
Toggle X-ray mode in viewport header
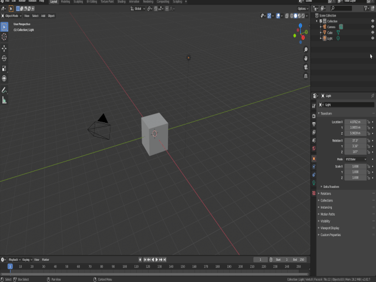pyautogui.click(x=287, y=16)
